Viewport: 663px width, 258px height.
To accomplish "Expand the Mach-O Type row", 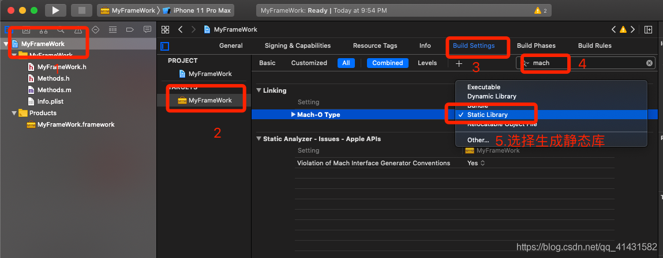I will (x=293, y=115).
